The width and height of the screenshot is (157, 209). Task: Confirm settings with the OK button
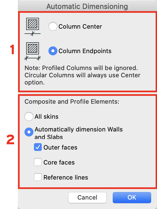tap(132, 198)
